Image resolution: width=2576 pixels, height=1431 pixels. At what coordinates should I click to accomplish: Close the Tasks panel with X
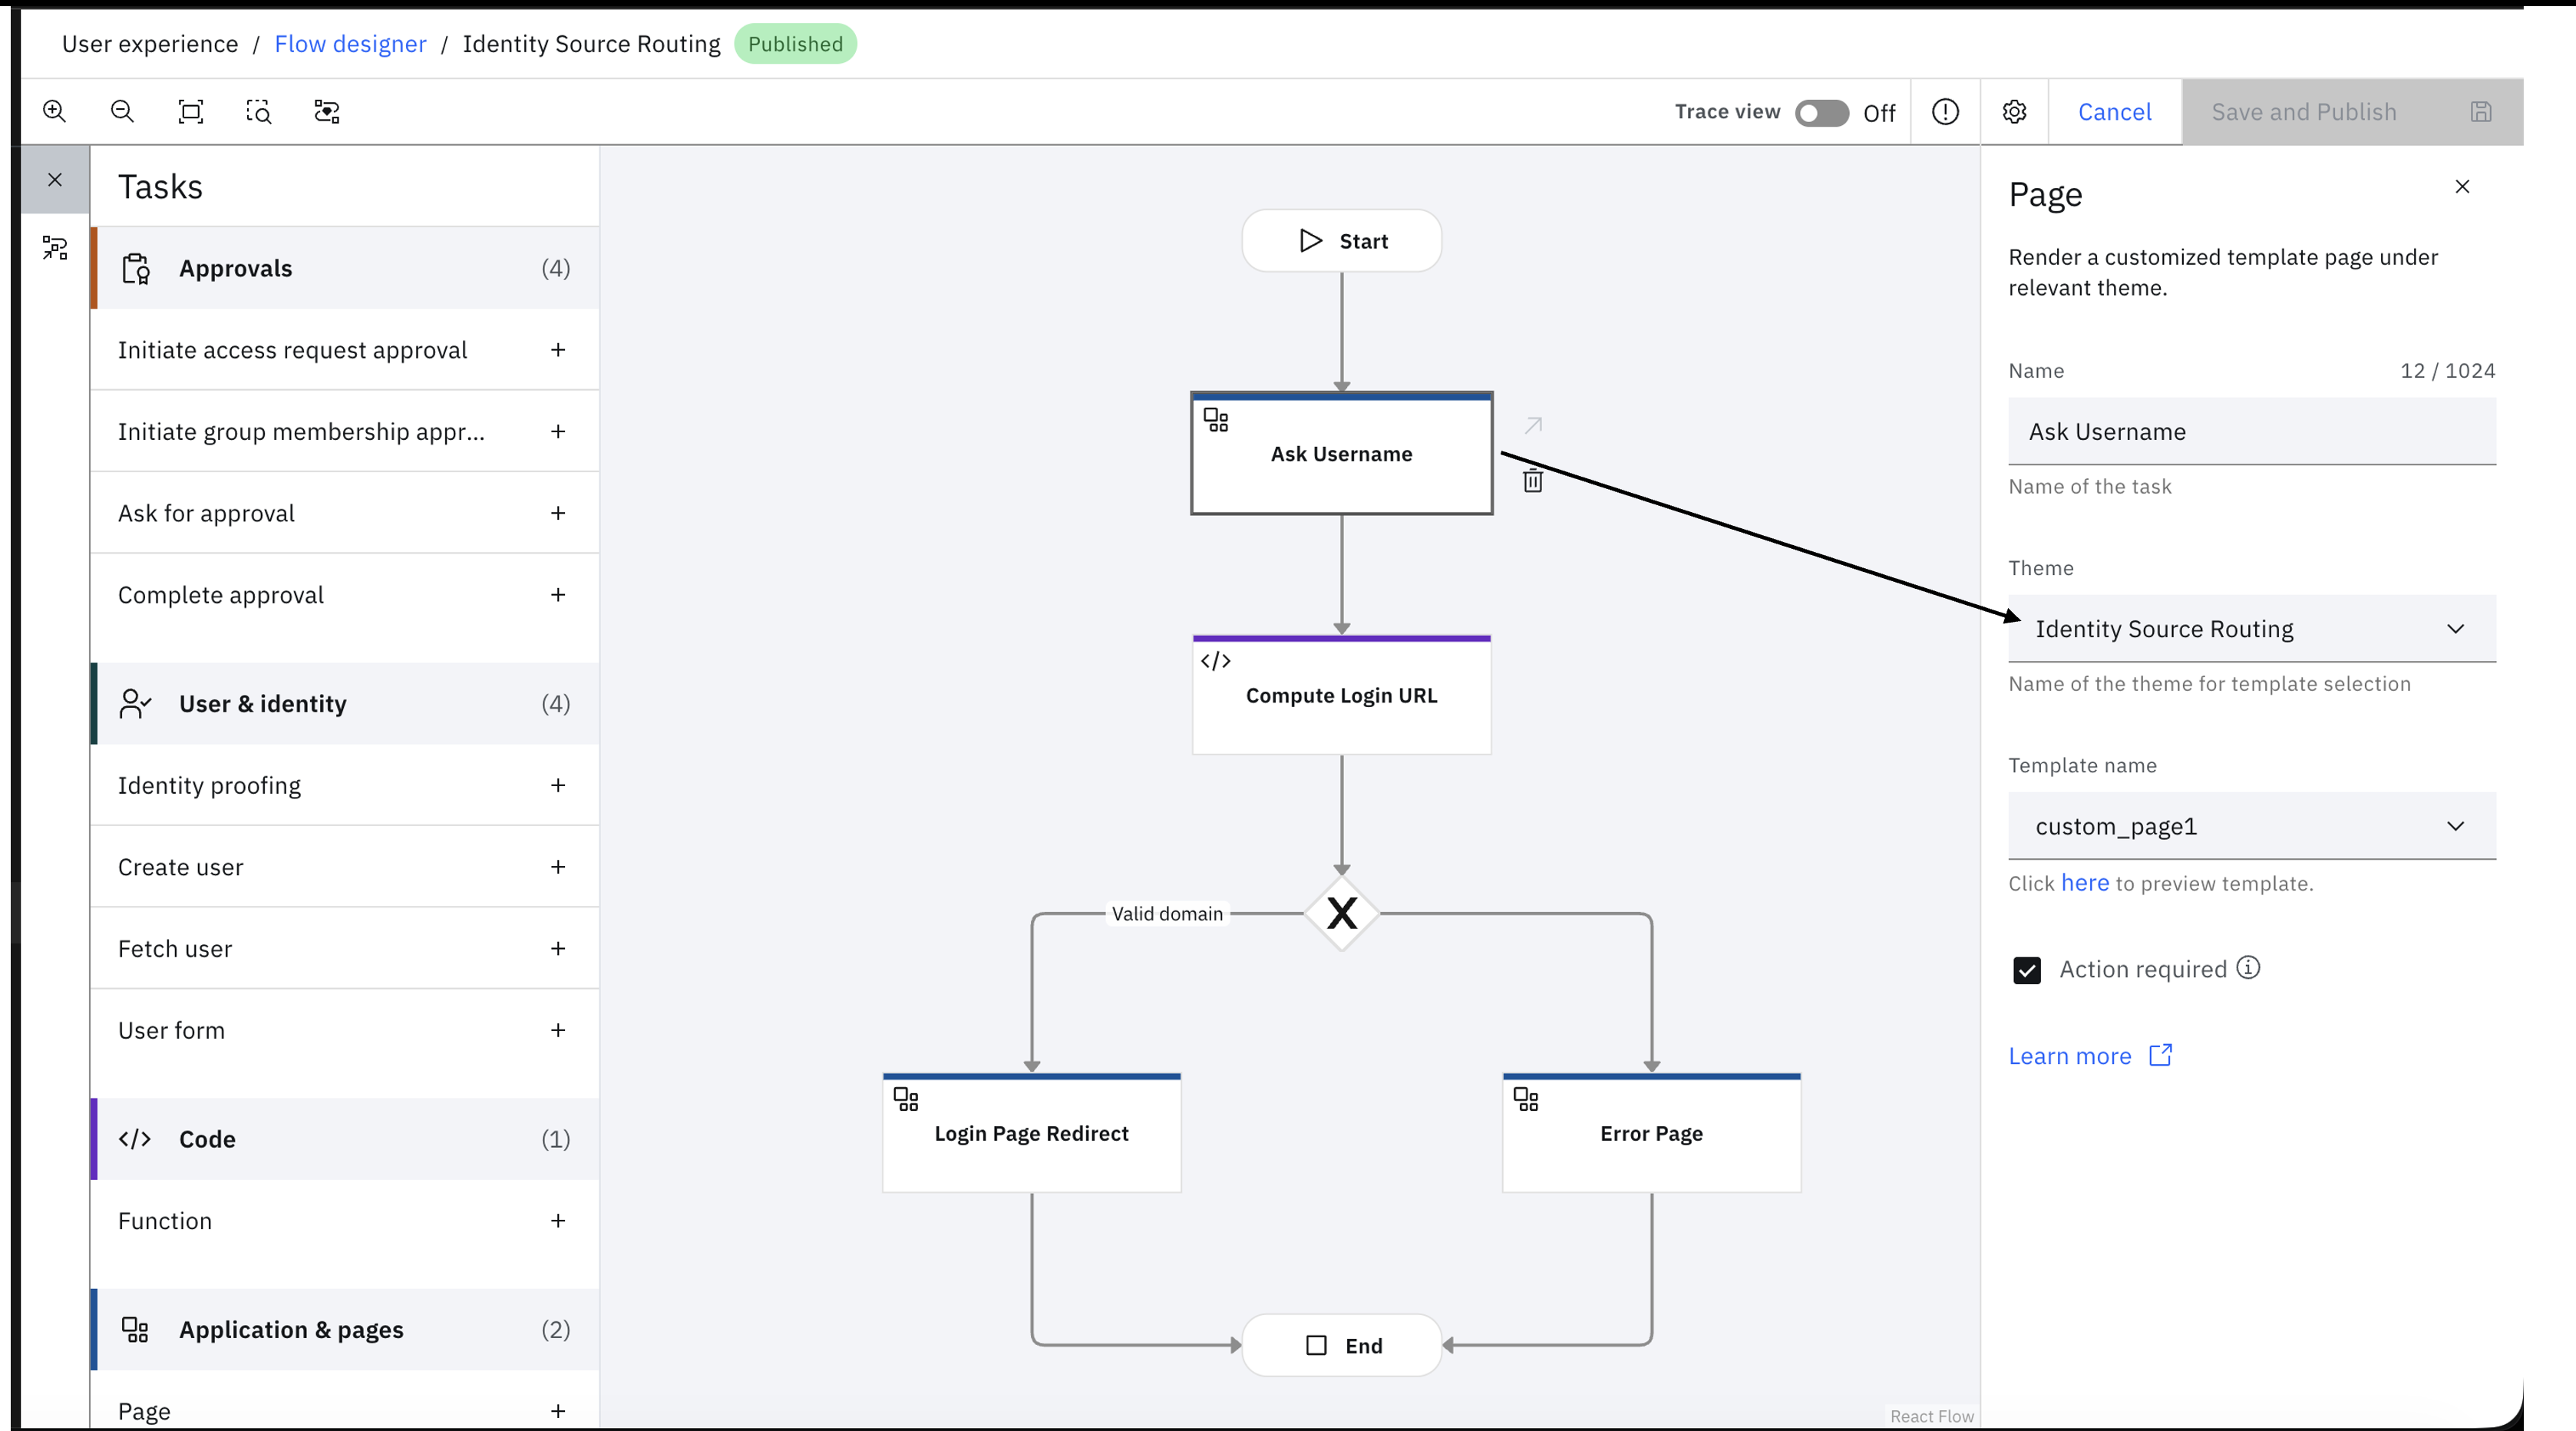(x=55, y=179)
